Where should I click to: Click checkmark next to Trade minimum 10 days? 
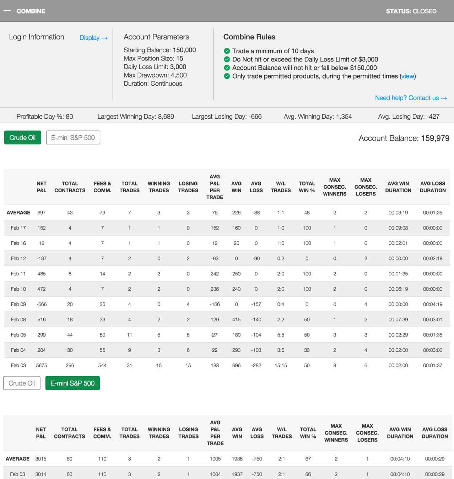(x=227, y=51)
